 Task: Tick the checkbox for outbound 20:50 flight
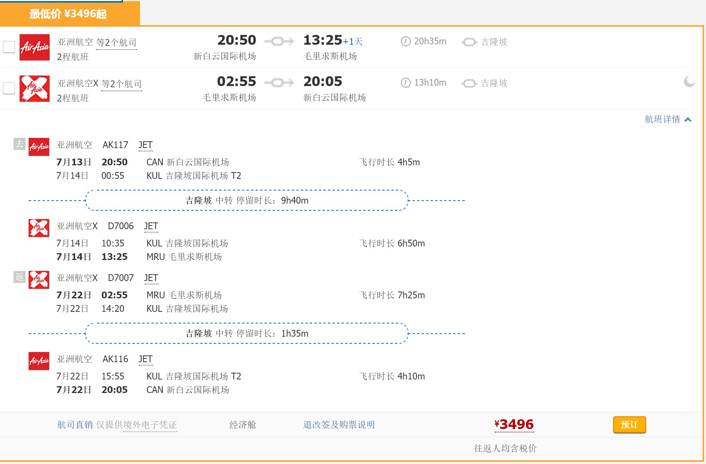point(9,47)
